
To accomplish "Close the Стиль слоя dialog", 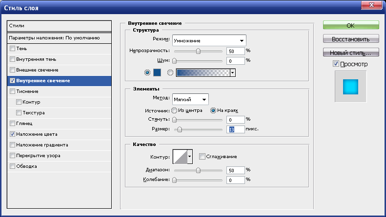I will coord(372,5).
